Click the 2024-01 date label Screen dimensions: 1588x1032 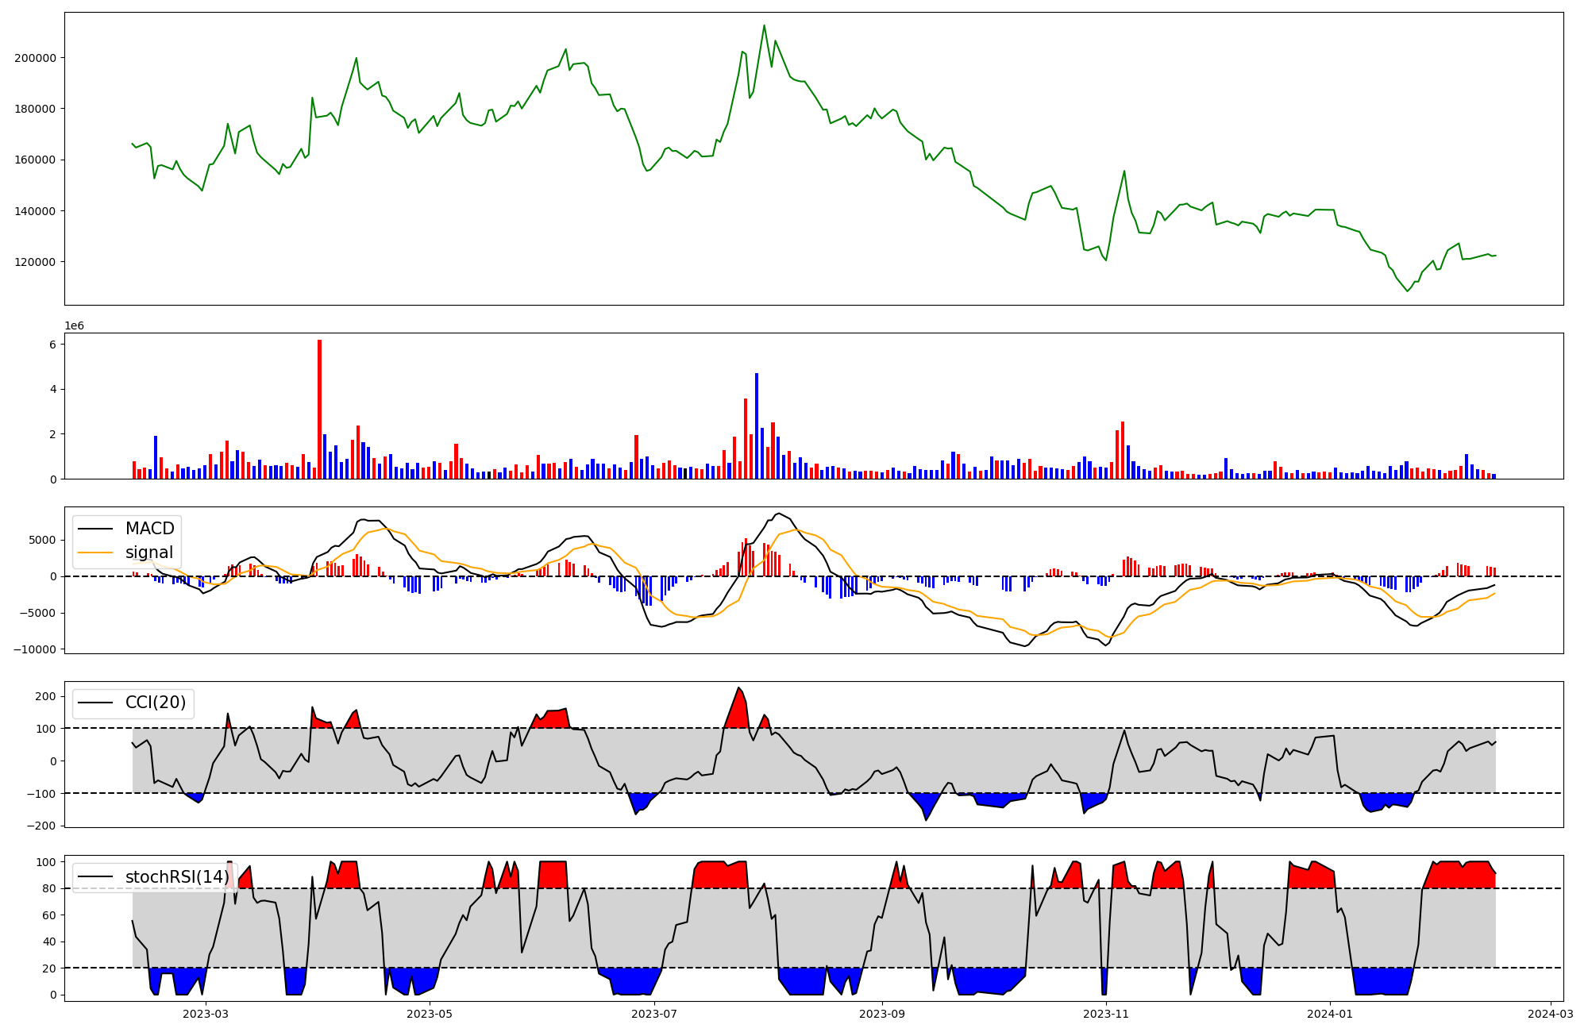tap(1330, 1014)
